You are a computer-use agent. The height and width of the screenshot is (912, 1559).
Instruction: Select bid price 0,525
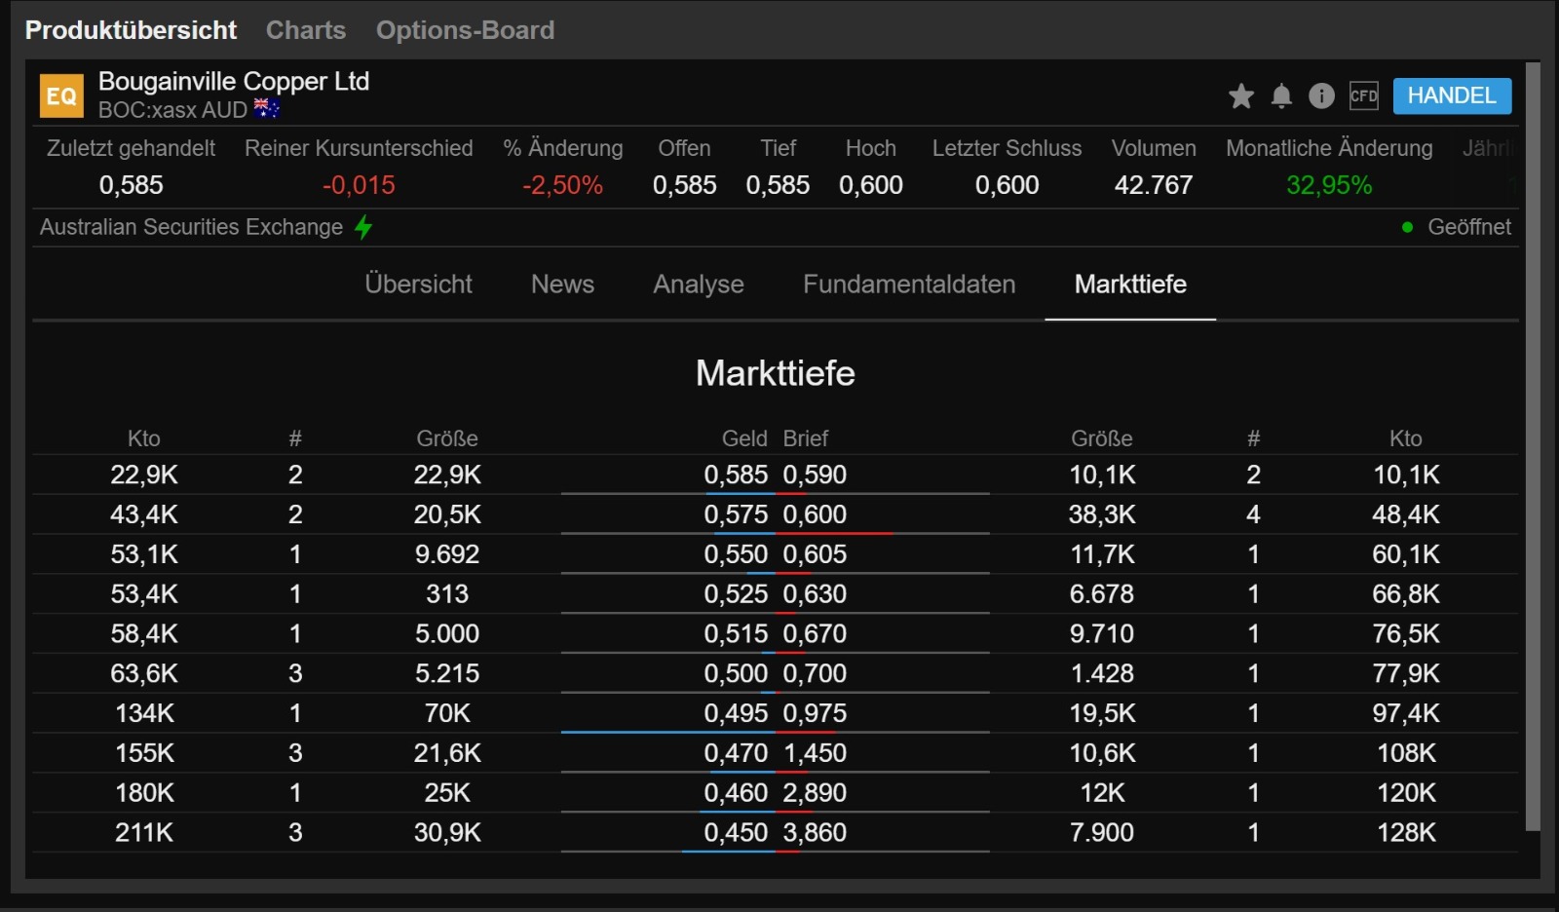736,594
